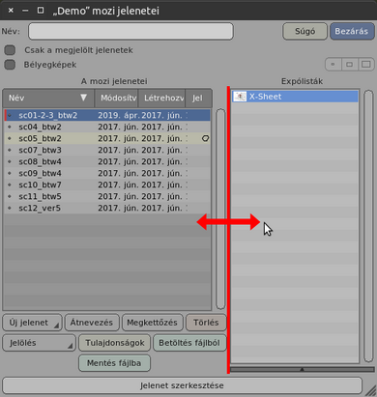Sort scenes by the Név column header
The image size is (377, 397).
tap(48, 99)
